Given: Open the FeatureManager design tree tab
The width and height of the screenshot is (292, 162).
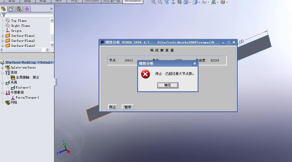Looking at the screenshot, I should point(4,9).
